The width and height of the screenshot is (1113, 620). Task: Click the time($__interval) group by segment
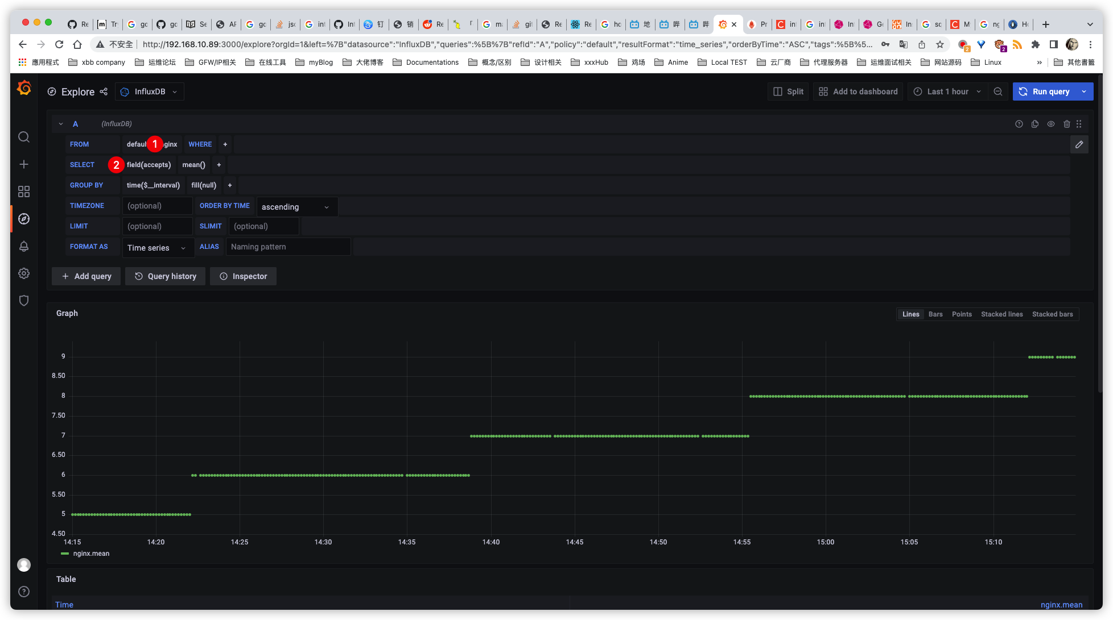[x=153, y=185]
